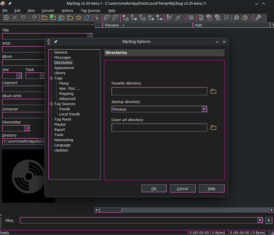The height and width of the screenshot is (235, 274).
Task: Open the Undo history dropdown arrow
Action: click(29, 18)
